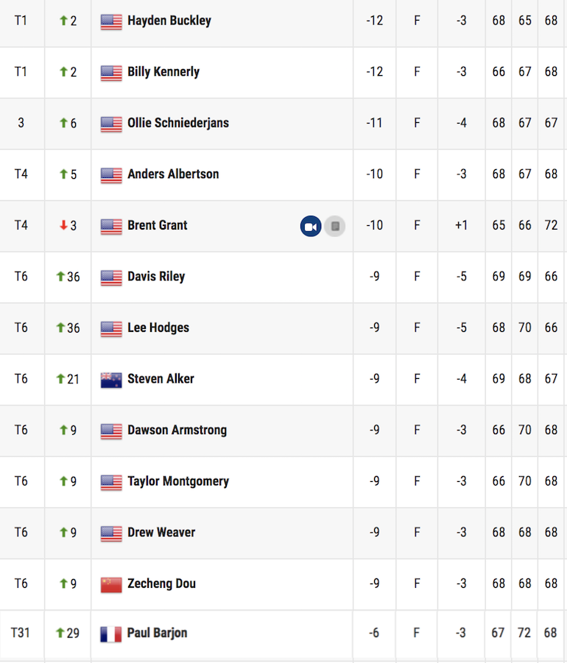Select Billy Kennerly's name
The height and width of the screenshot is (663, 567).
[163, 72]
